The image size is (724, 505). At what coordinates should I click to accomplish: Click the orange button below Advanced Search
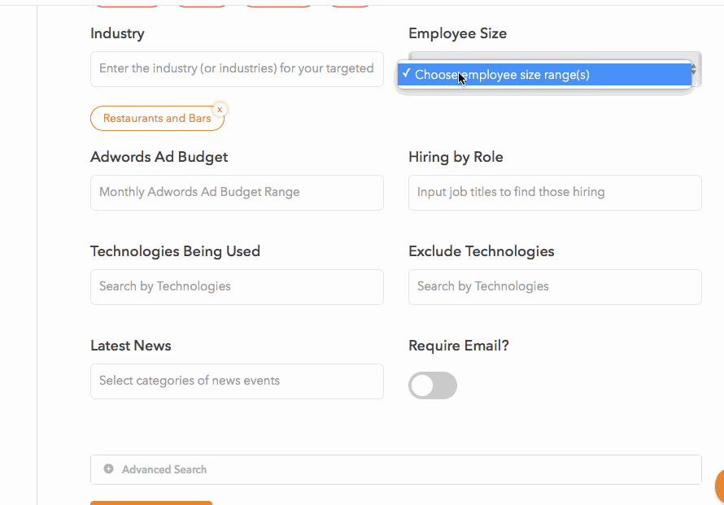click(x=151, y=503)
